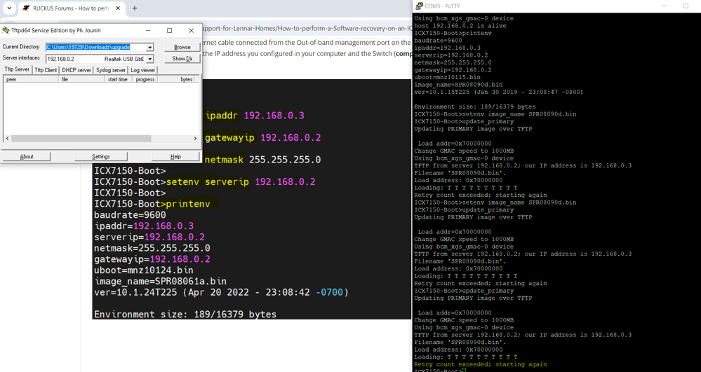Maximize the Tftpd64 window
This screenshot has width=701, height=372.
click(x=169, y=31)
